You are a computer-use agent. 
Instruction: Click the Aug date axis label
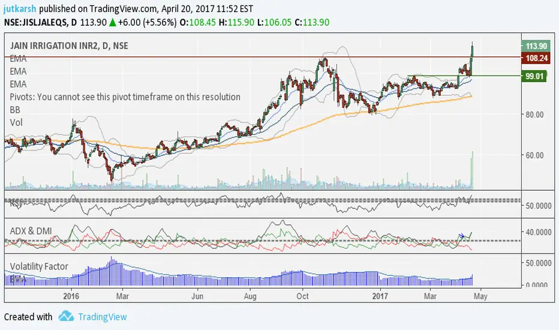point(250,296)
